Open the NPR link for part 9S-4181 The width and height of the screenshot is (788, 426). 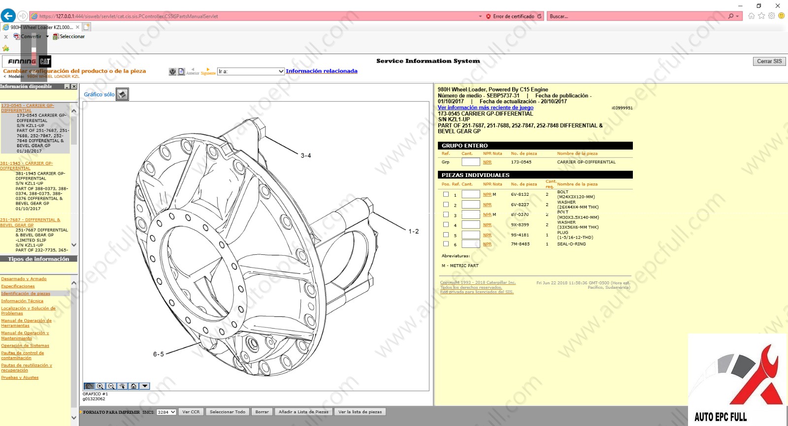[x=487, y=235]
